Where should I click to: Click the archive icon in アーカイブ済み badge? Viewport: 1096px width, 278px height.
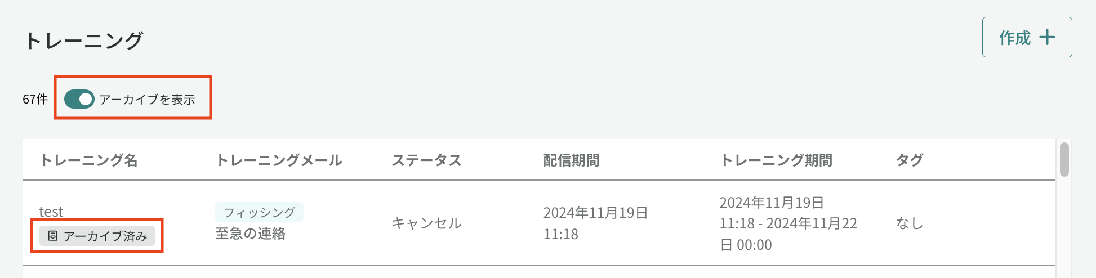(52, 236)
